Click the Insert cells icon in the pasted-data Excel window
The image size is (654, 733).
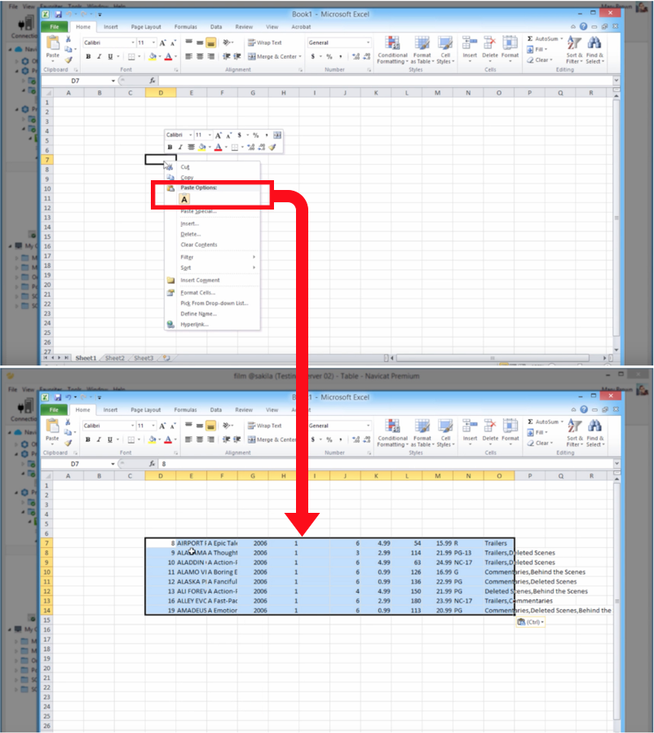coord(470,426)
